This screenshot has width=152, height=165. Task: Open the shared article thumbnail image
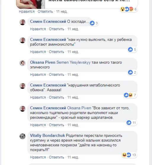31,4
